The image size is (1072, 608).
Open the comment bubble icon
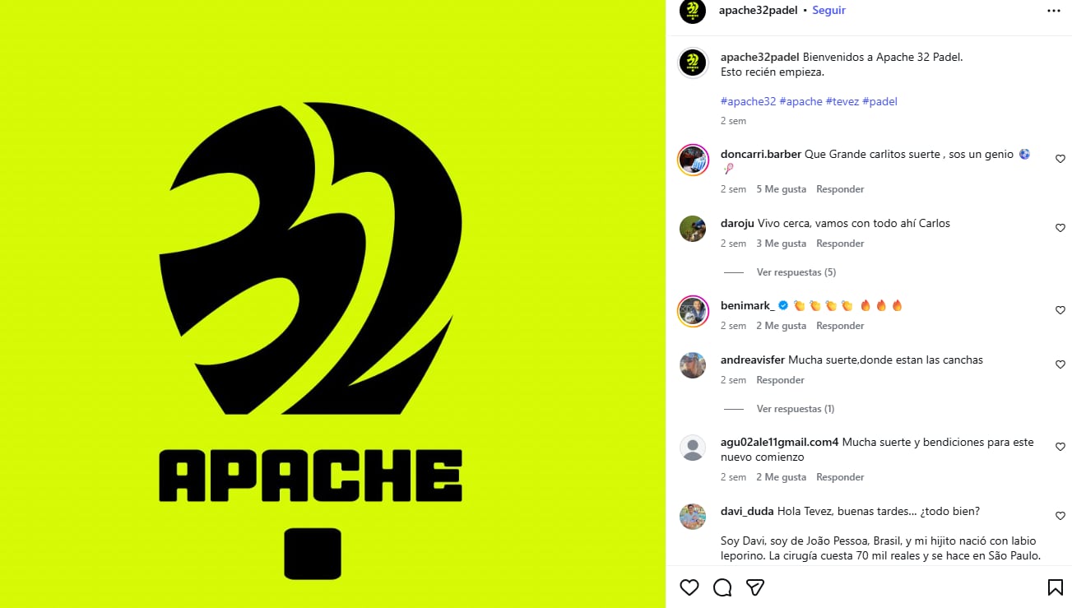point(722,587)
